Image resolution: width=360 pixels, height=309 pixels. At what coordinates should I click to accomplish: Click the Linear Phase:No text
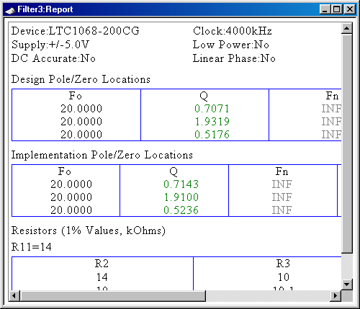(234, 58)
